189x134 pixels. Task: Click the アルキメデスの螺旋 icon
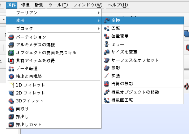click(11, 45)
